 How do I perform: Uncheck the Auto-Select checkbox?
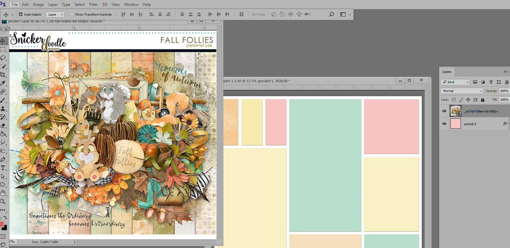click(x=21, y=14)
